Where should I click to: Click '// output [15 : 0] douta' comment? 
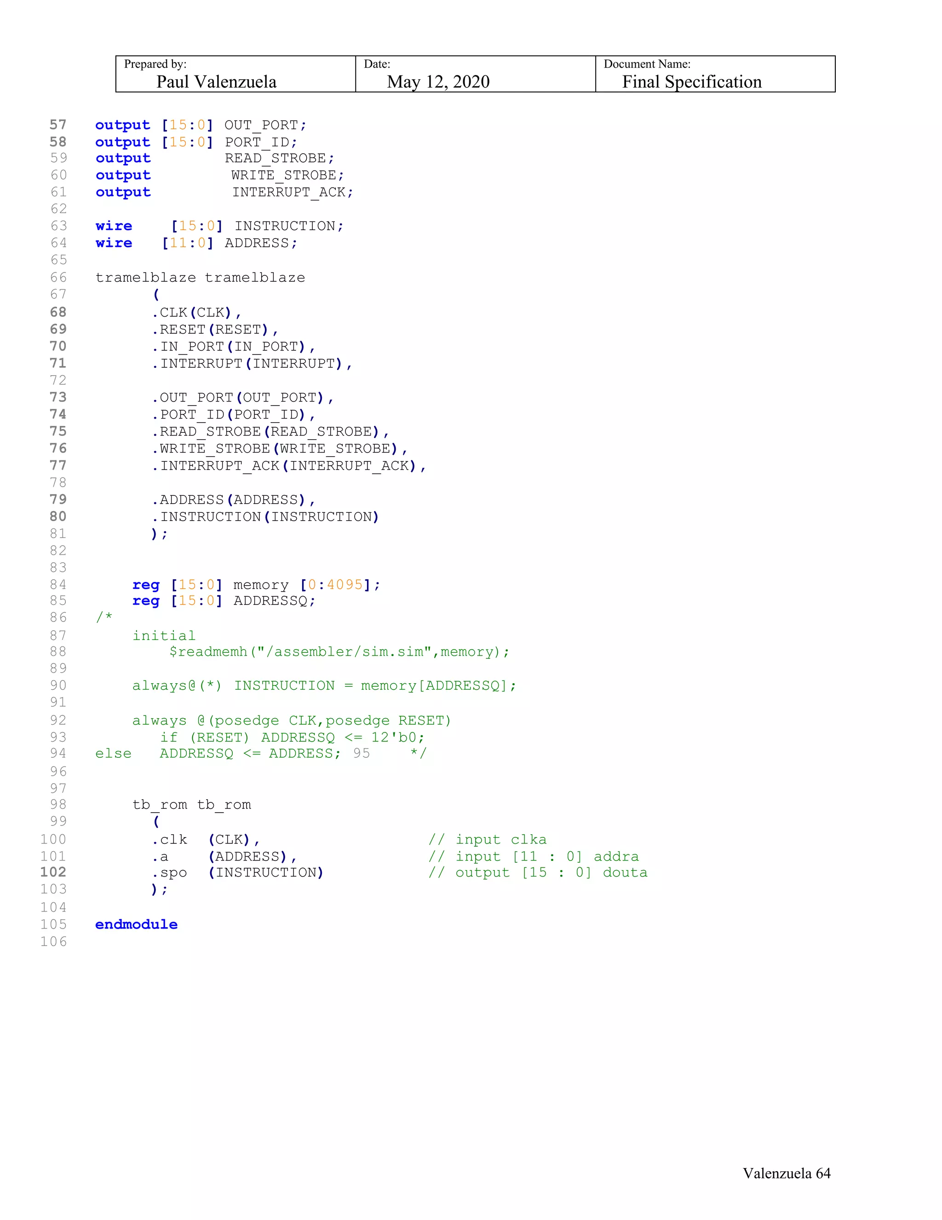(x=538, y=872)
